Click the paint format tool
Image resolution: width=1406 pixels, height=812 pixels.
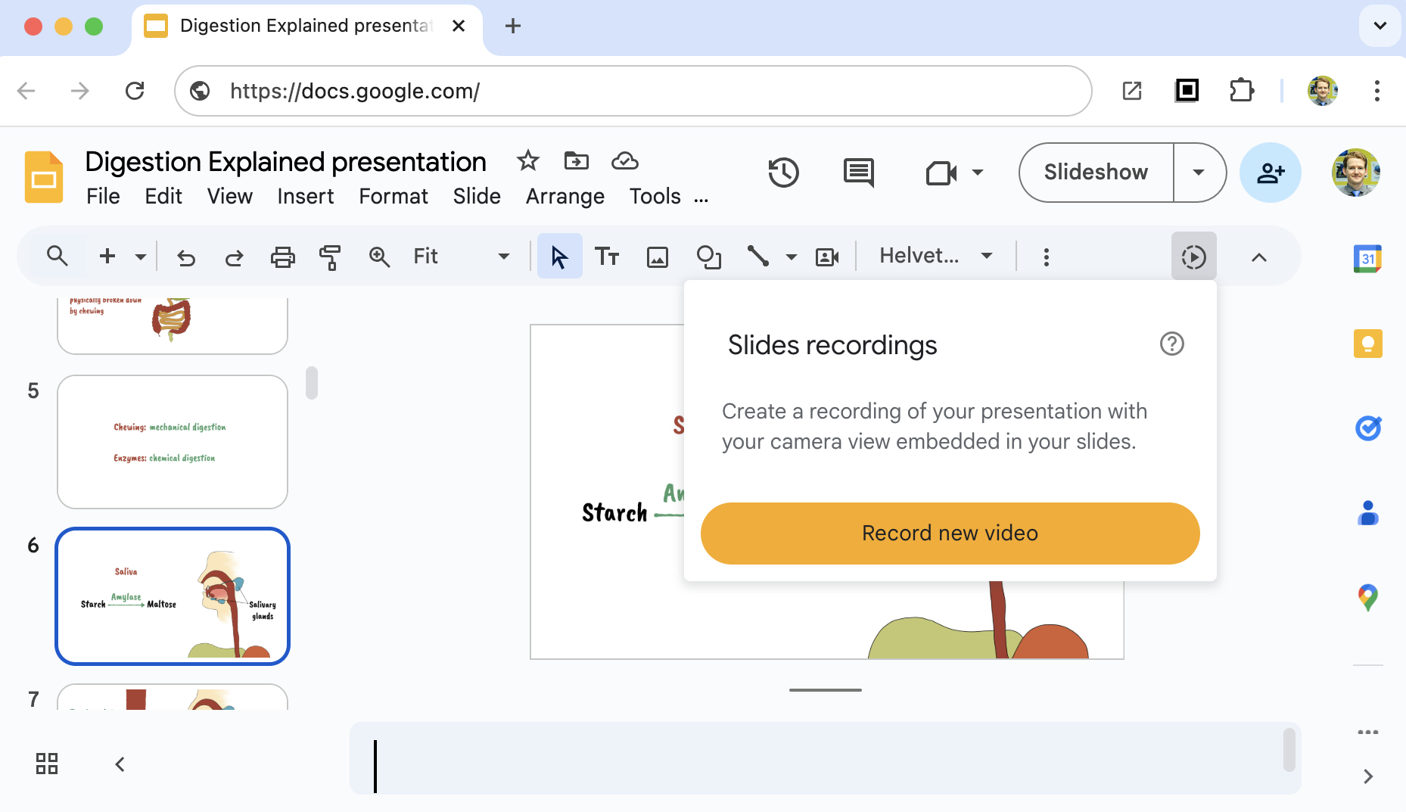pos(331,257)
